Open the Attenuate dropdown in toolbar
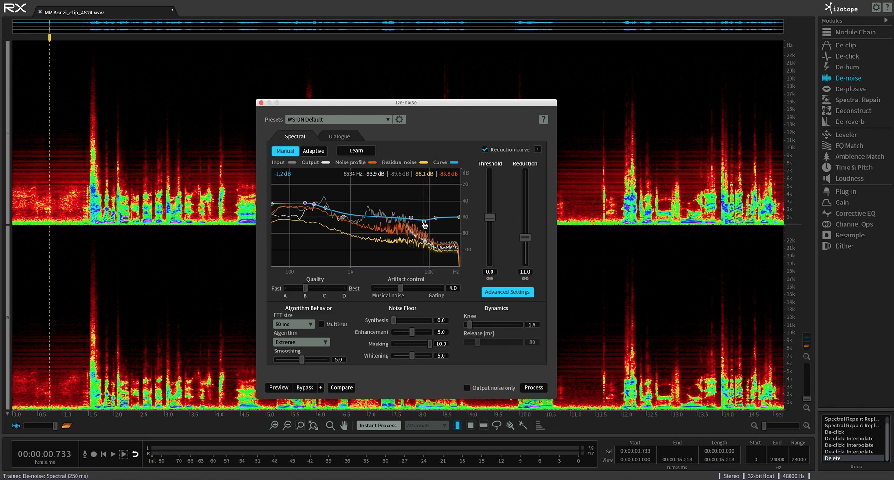The width and height of the screenshot is (894, 480). coord(426,426)
